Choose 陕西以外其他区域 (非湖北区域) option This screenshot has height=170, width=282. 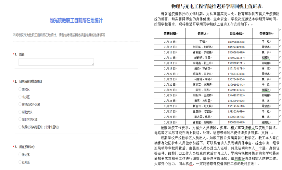[20, 127]
